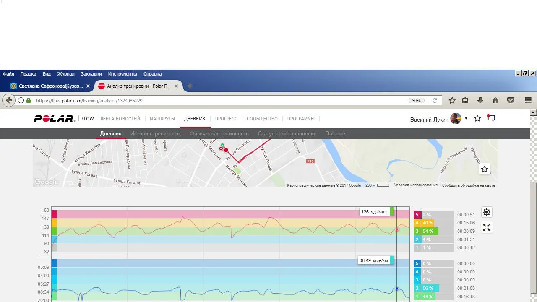Open the Журнал menu
This screenshot has width=537, height=302.
click(x=66, y=74)
